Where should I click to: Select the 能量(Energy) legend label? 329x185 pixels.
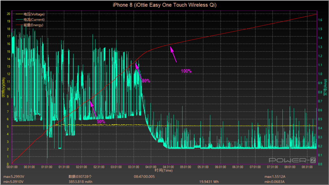coord(33,25)
